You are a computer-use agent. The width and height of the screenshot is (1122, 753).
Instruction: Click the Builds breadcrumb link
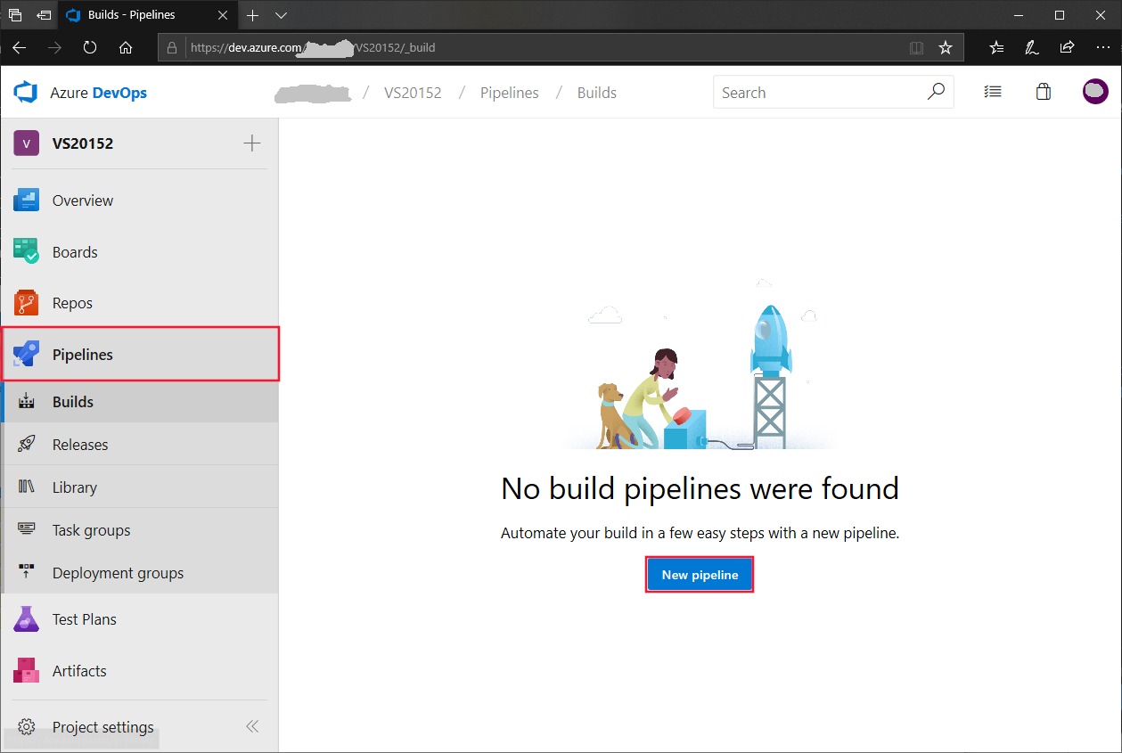pyautogui.click(x=597, y=93)
